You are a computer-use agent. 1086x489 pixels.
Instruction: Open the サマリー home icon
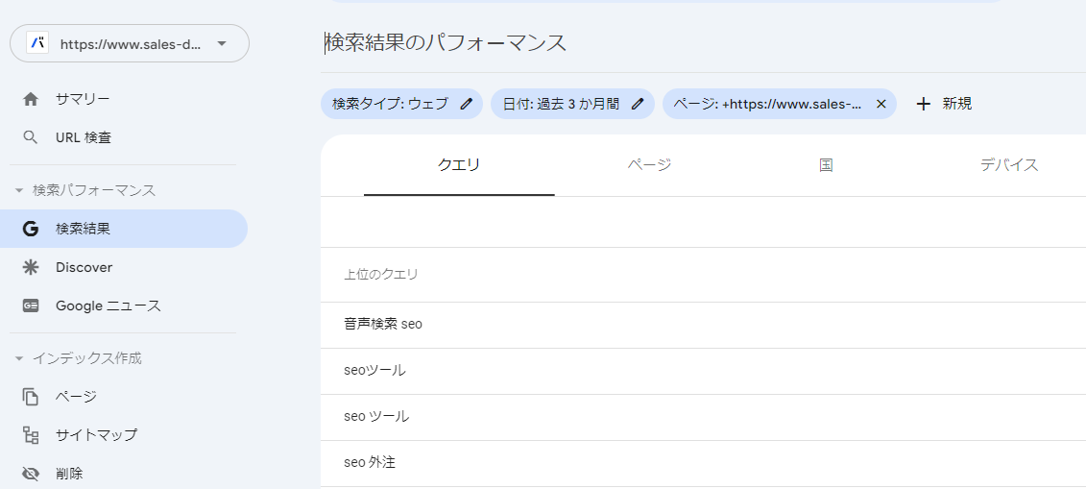coord(31,99)
